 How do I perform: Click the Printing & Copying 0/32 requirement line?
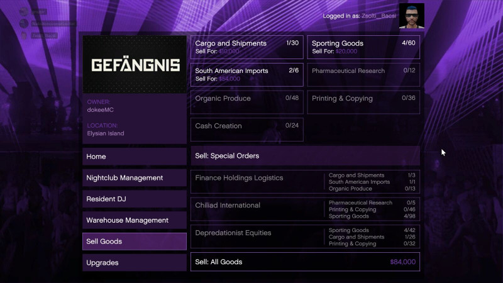372,243
